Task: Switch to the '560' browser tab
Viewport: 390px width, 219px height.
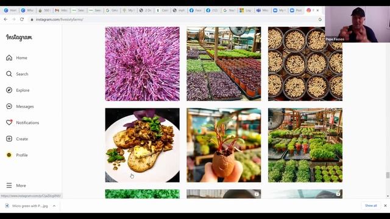Action: pos(44,10)
